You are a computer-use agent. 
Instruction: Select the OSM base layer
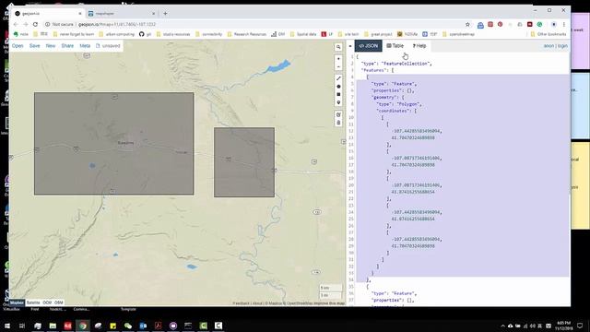coord(59,302)
